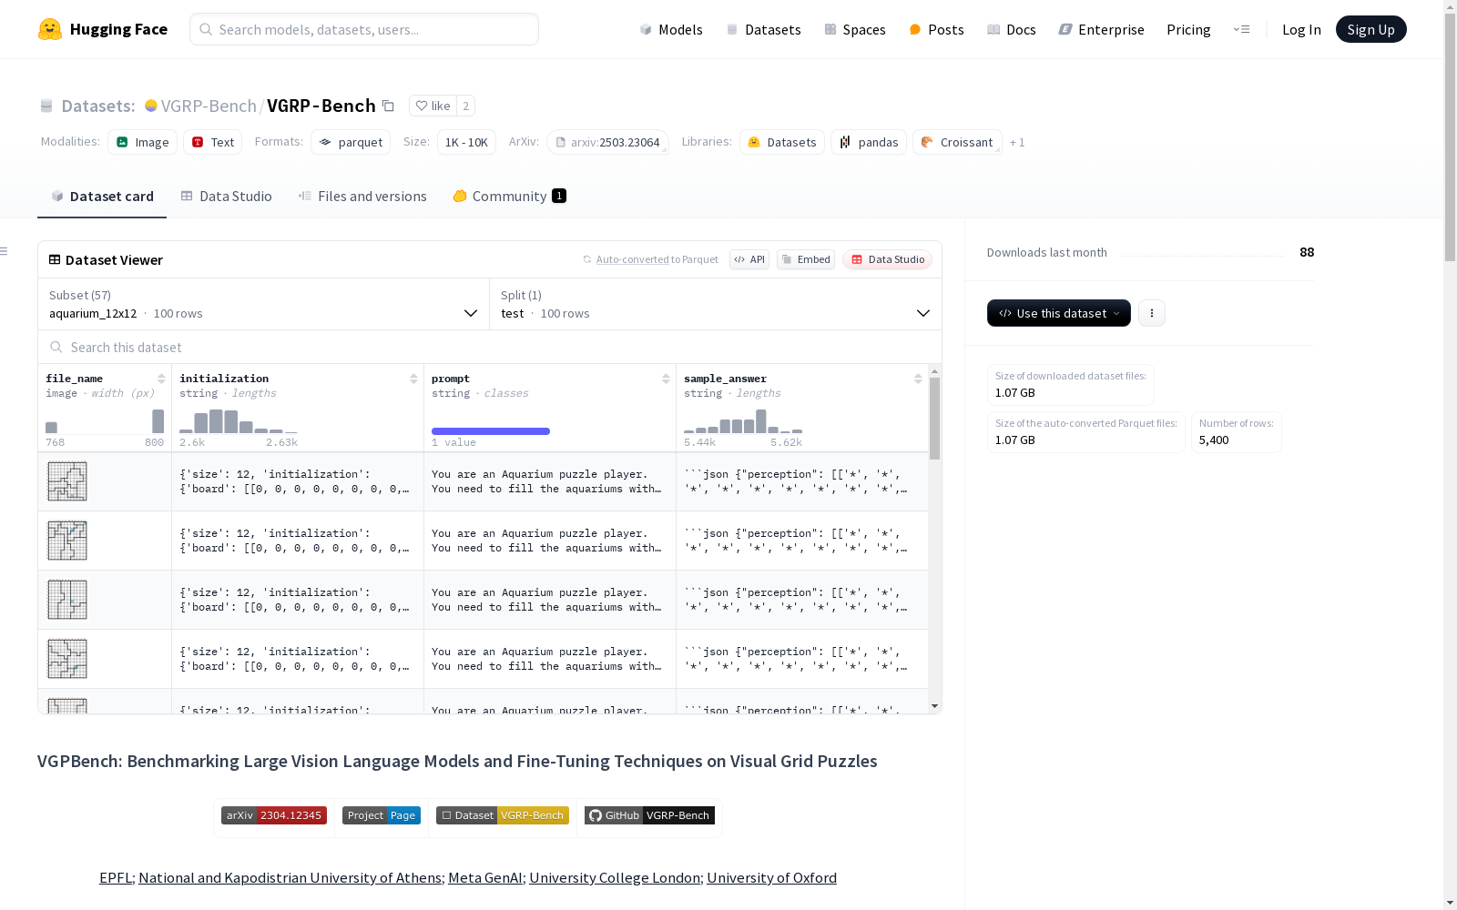Click the API button in Dataset Viewer

[749, 259]
